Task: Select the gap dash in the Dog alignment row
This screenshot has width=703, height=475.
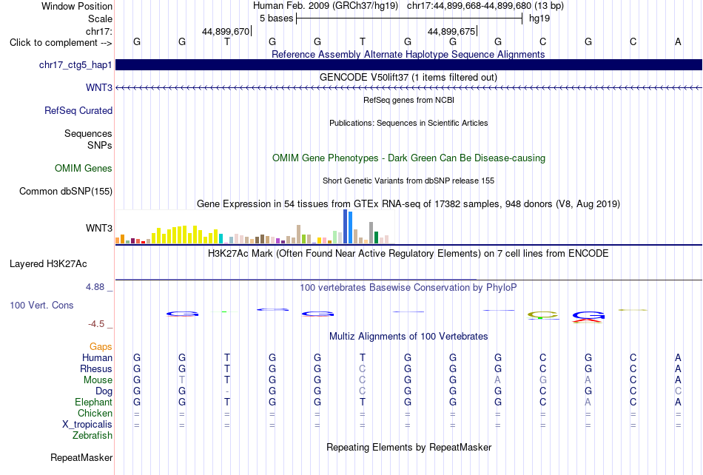Action: pyautogui.click(x=227, y=391)
